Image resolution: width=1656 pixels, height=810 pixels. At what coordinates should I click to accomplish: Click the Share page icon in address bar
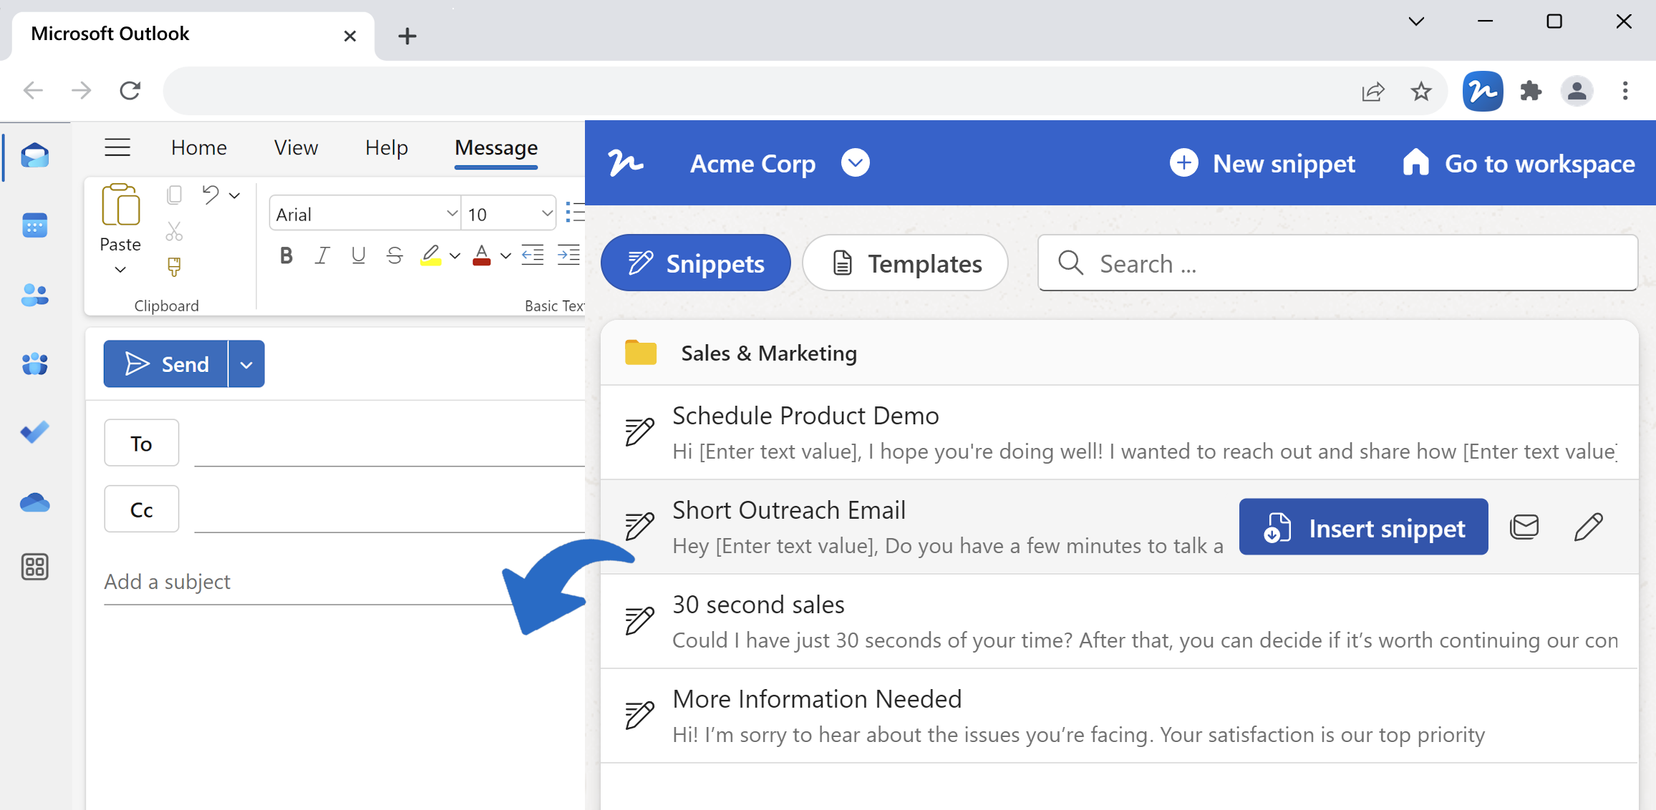pos(1372,91)
